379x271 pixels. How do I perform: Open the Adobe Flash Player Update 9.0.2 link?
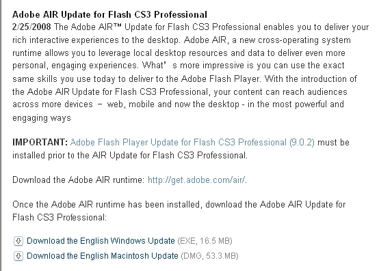coord(192,143)
